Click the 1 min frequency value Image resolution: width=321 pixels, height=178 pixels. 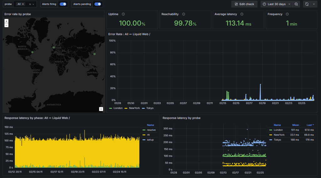tap(291, 23)
